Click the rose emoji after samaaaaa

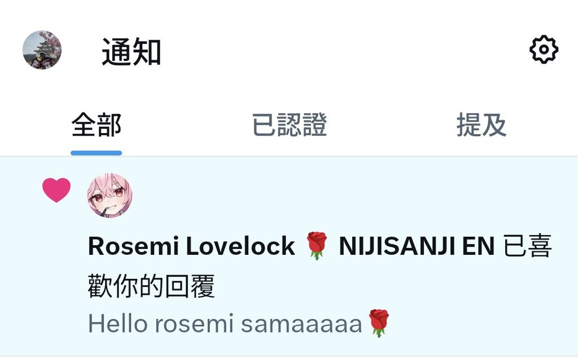379,323
